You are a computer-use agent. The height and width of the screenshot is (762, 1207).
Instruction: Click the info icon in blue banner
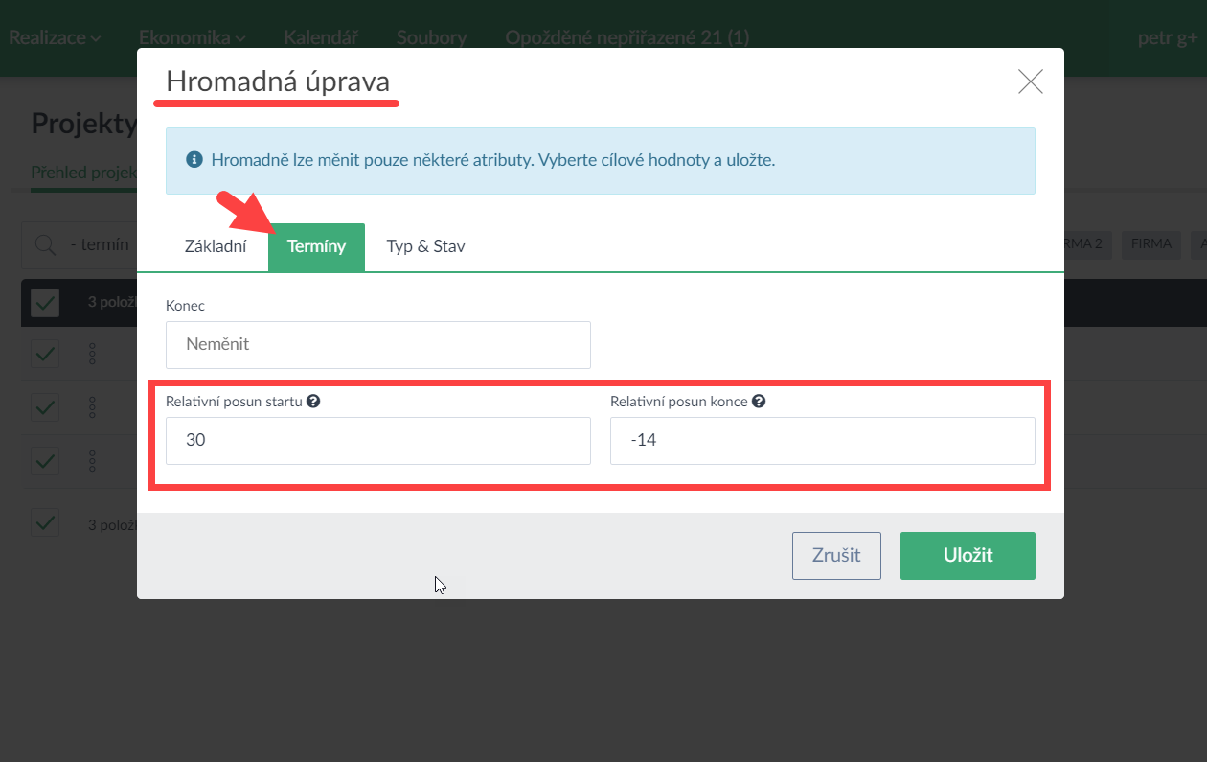tap(194, 160)
